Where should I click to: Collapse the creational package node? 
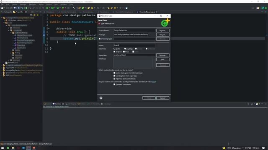[9, 30]
